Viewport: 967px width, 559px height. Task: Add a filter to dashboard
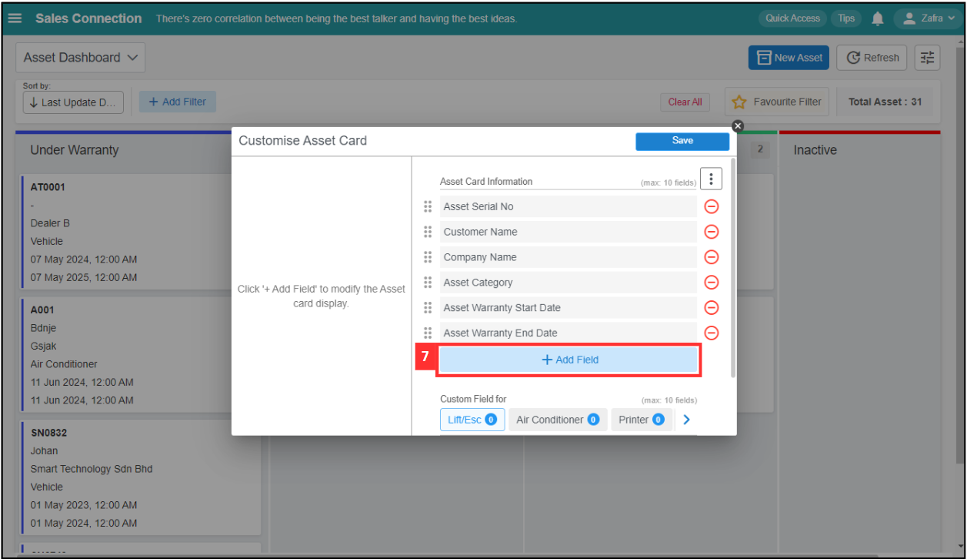(x=178, y=102)
